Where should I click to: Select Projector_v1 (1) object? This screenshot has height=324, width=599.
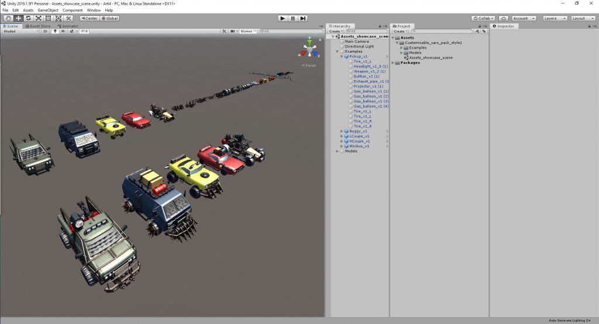tap(369, 86)
